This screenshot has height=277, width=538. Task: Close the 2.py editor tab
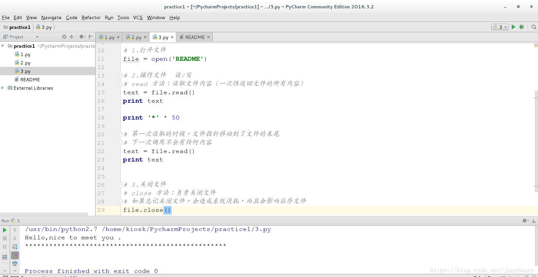(x=145, y=37)
